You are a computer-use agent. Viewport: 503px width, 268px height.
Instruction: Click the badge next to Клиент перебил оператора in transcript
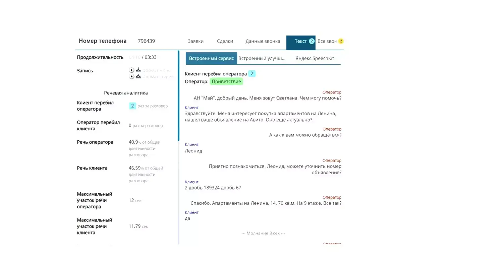[x=251, y=74]
